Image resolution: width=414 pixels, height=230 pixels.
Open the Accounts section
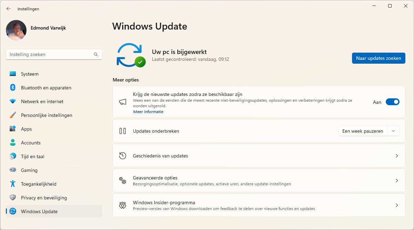point(54,143)
